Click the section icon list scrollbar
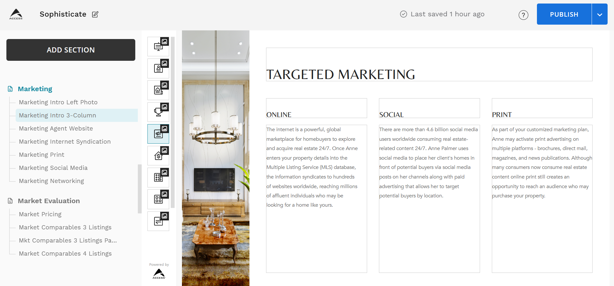 click(173, 123)
